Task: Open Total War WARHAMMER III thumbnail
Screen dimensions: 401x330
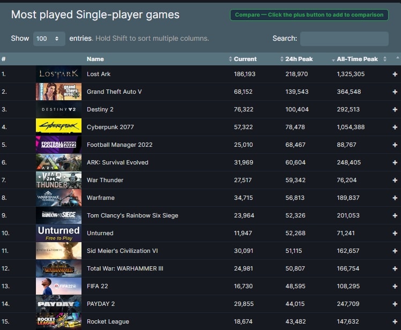Action: coord(58,268)
